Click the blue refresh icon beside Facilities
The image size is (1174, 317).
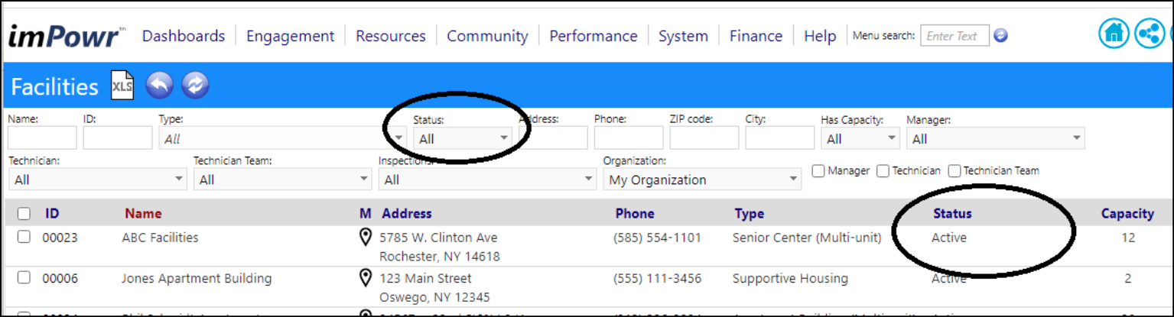(196, 86)
